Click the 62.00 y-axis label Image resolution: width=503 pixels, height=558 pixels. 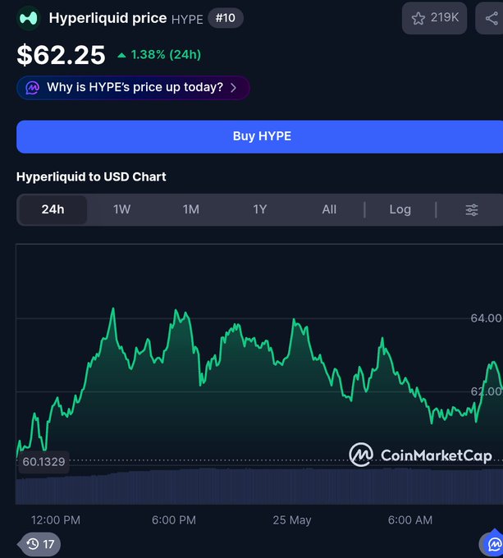[x=486, y=391]
